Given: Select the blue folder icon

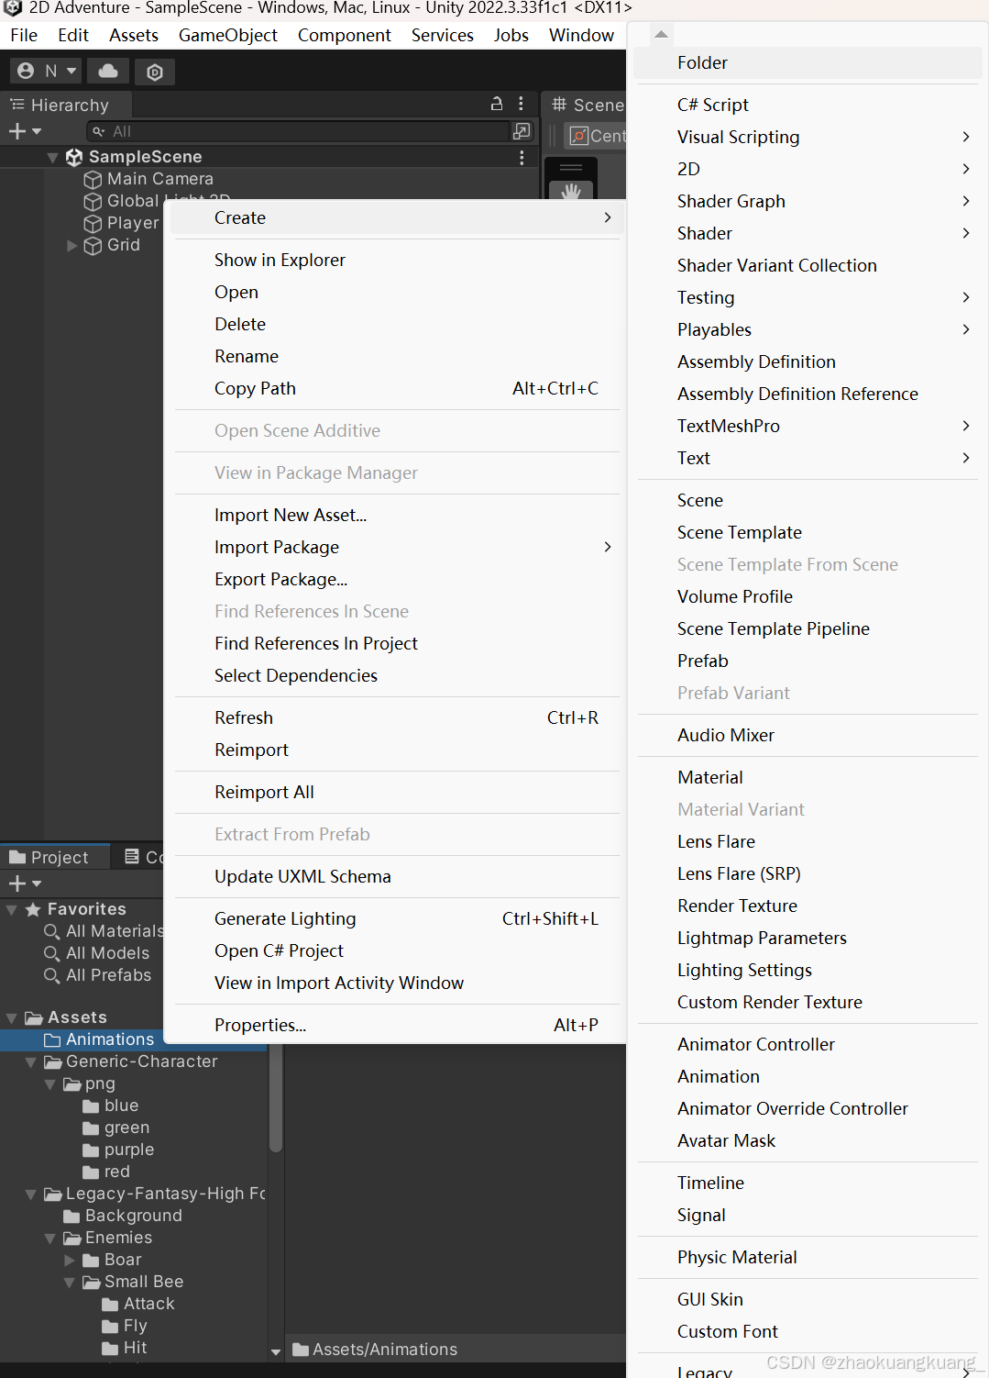Looking at the screenshot, I should (x=91, y=1106).
